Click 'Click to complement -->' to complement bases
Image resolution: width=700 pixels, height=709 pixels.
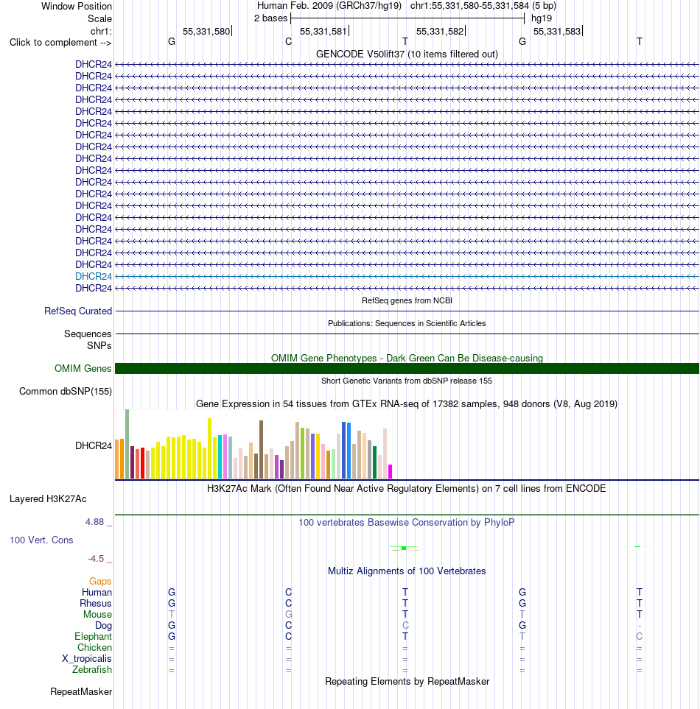click(x=60, y=43)
